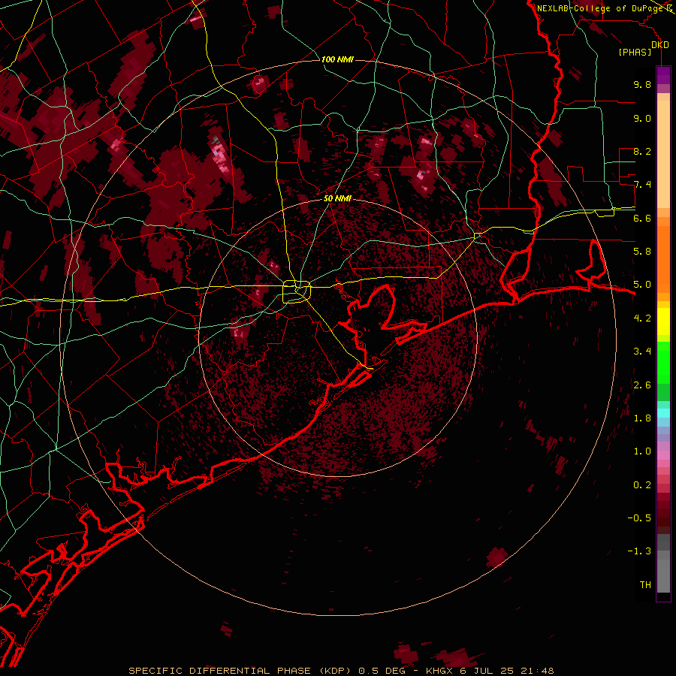Click the 6.6 value on the color scale
Viewport: 676px width, 676px height.
(642, 218)
